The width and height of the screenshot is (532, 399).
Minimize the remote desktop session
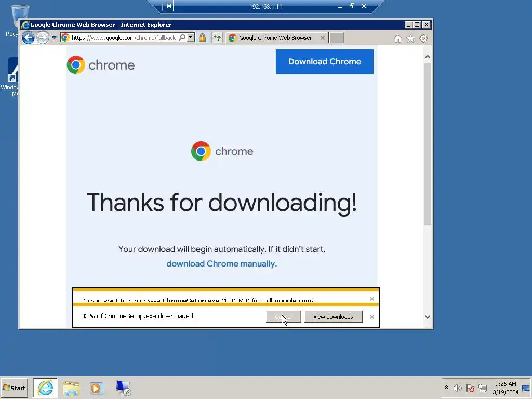point(340,6)
